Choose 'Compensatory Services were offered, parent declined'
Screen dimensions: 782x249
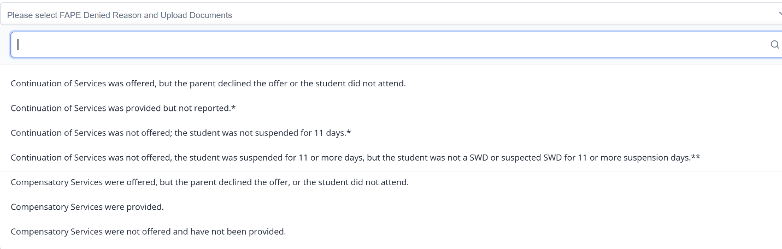[x=209, y=182]
